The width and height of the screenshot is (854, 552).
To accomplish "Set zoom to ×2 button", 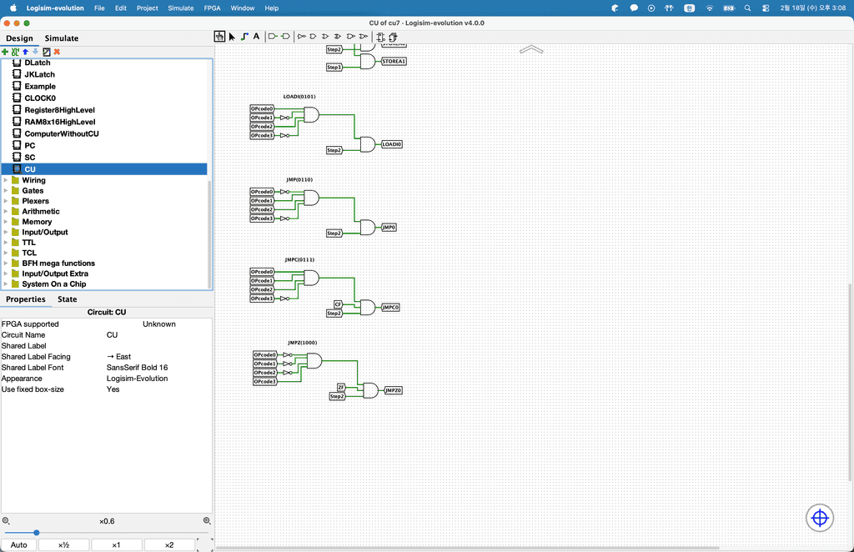I will coord(168,544).
